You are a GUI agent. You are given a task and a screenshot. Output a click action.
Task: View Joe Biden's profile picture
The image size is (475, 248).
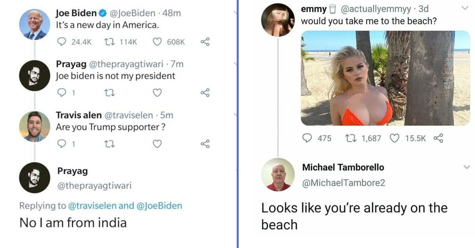[x=35, y=24]
